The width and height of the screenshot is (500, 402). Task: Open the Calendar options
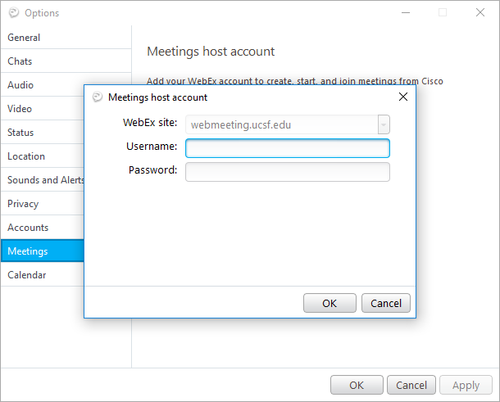tap(43, 275)
